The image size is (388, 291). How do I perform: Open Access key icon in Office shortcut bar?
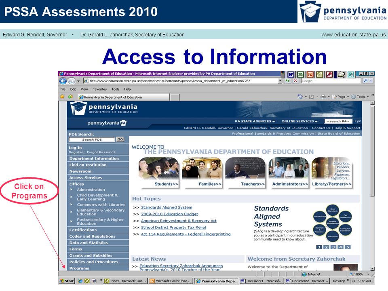[x=329, y=74]
